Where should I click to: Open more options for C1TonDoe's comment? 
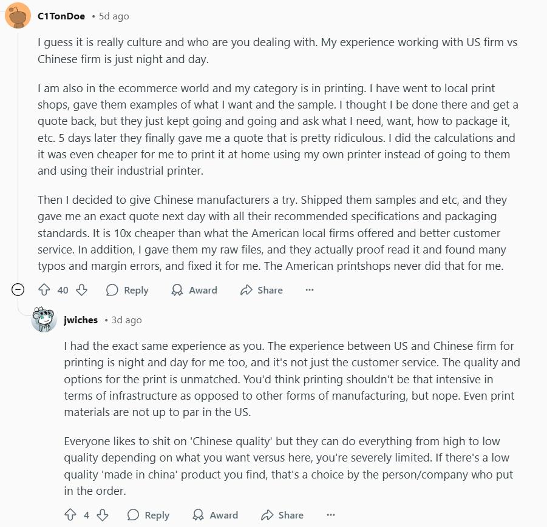[x=310, y=290]
